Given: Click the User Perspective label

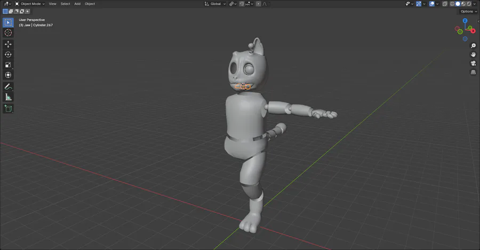Looking at the screenshot, I should pyautogui.click(x=32, y=20).
